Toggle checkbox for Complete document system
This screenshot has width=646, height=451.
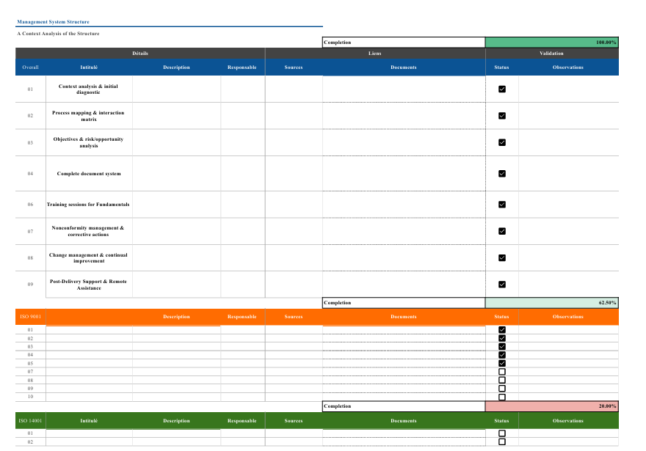pos(502,174)
